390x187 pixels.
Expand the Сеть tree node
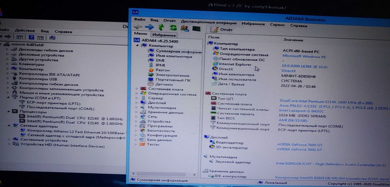pos(137,117)
